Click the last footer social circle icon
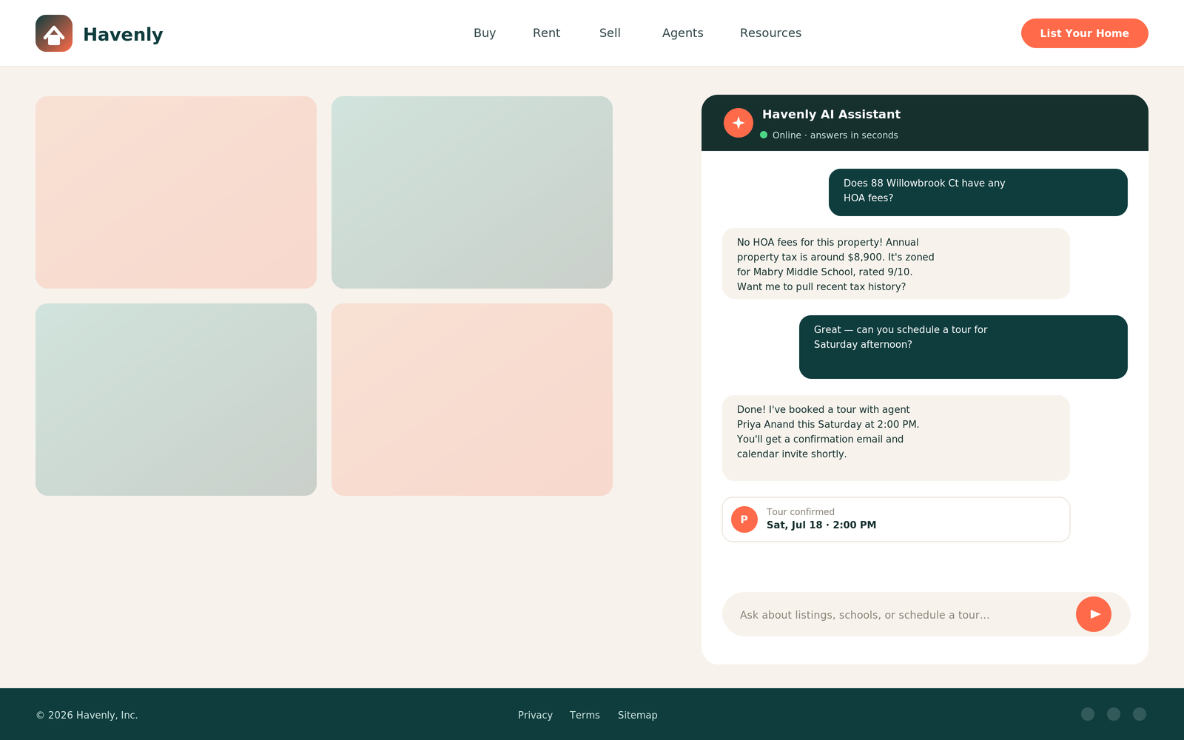 1140,714
